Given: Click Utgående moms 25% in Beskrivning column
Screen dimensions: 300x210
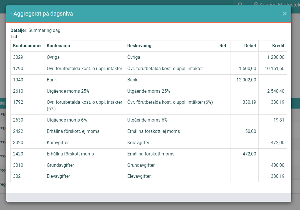Looking at the screenshot, I should (x=149, y=91).
